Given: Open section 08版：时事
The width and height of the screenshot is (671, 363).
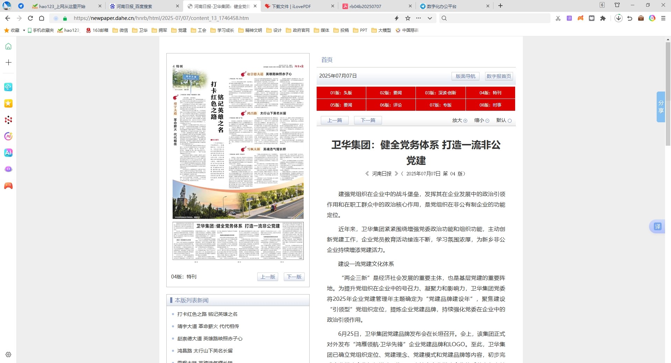Looking at the screenshot, I should click(x=490, y=105).
